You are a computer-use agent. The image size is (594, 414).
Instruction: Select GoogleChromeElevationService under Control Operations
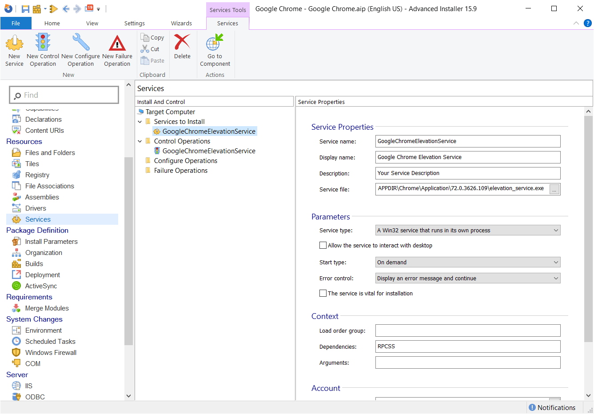(x=209, y=151)
